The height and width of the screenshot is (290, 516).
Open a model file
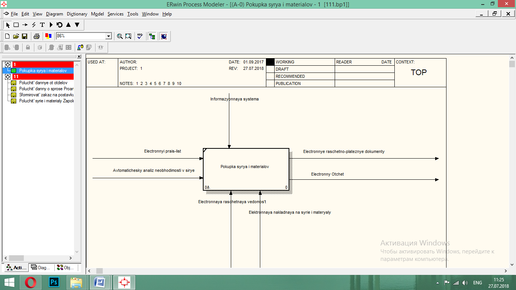pos(16,36)
